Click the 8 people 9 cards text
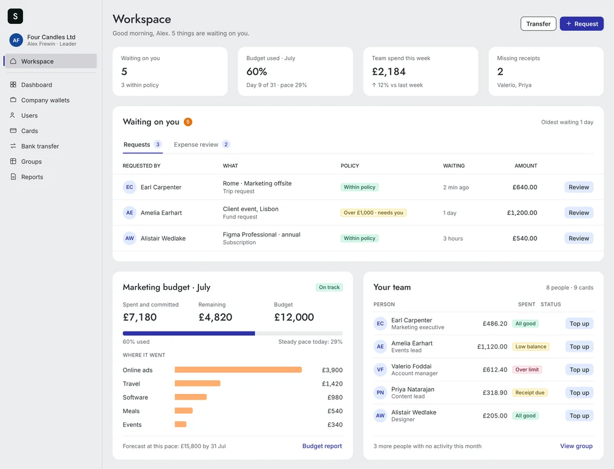The height and width of the screenshot is (469, 614). tap(569, 287)
